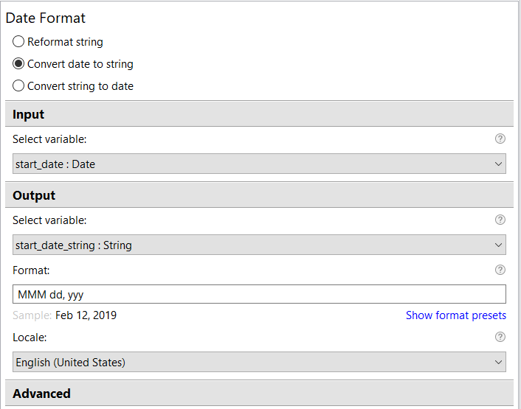Image resolution: width=521 pixels, height=409 pixels.
Task: Open help for Input Select variable
Action: click(500, 139)
